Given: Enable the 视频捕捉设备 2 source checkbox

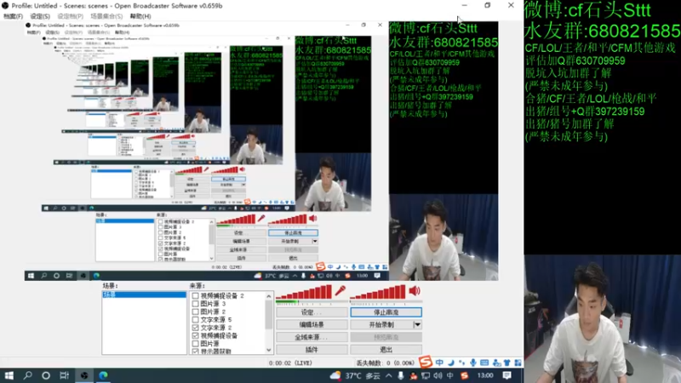Looking at the screenshot, I should pyautogui.click(x=195, y=295).
